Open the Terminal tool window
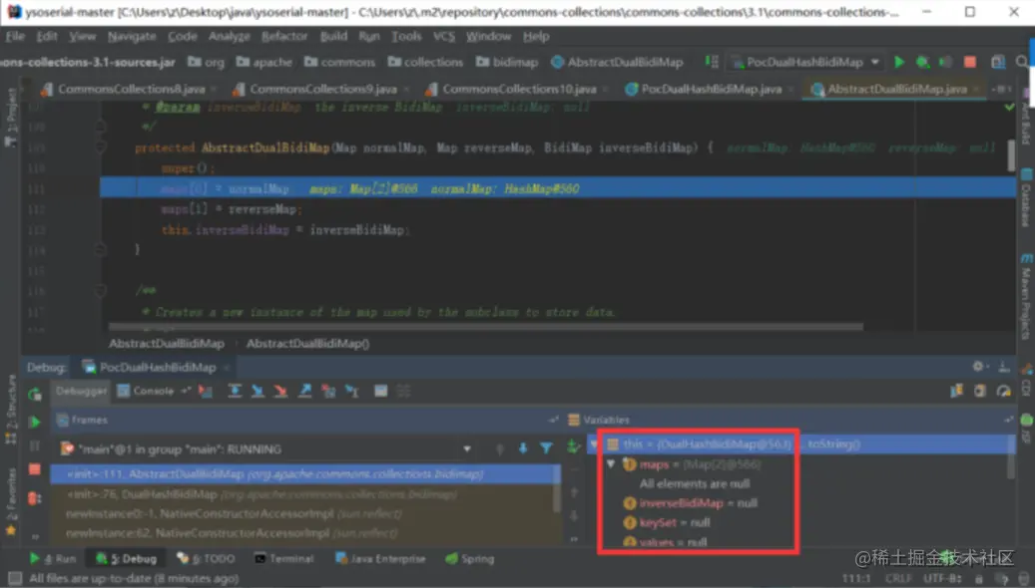1035x588 pixels. (x=284, y=558)
